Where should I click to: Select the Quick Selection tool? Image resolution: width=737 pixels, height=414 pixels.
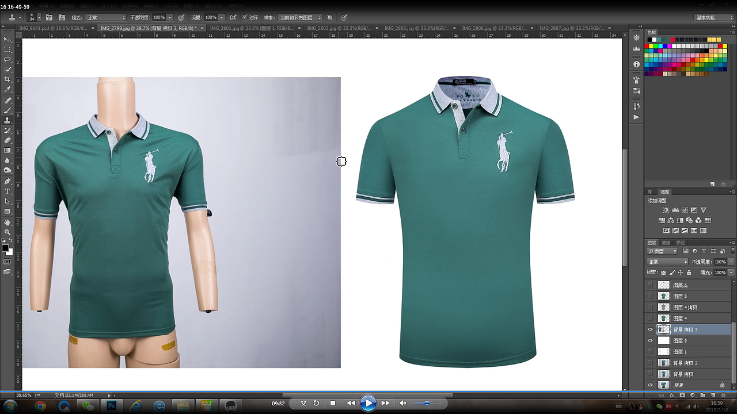tap(7, 70)
